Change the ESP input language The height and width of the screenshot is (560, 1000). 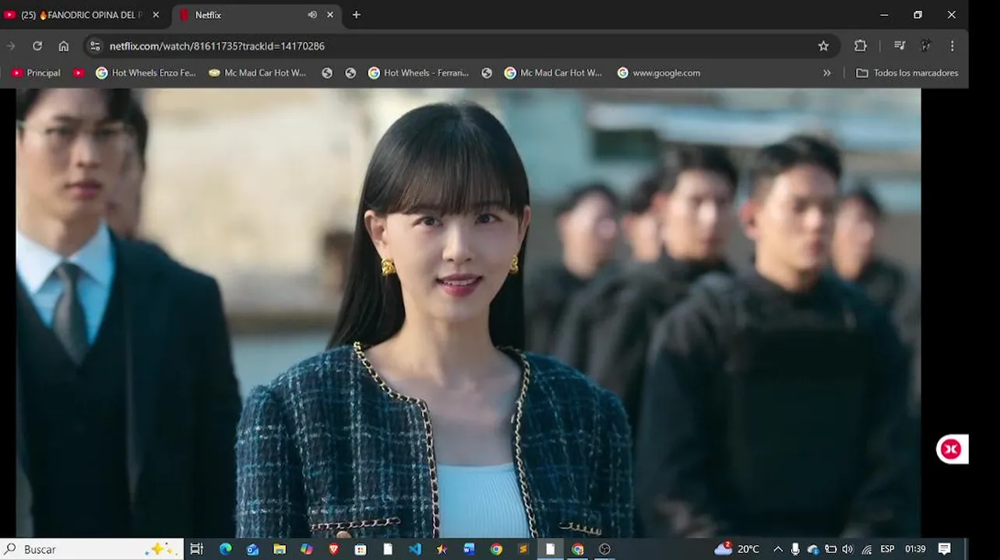click(887, 549)
